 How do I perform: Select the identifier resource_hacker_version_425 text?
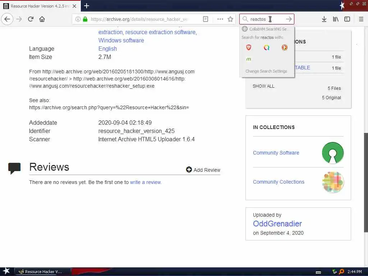click(x=136, y=131)
